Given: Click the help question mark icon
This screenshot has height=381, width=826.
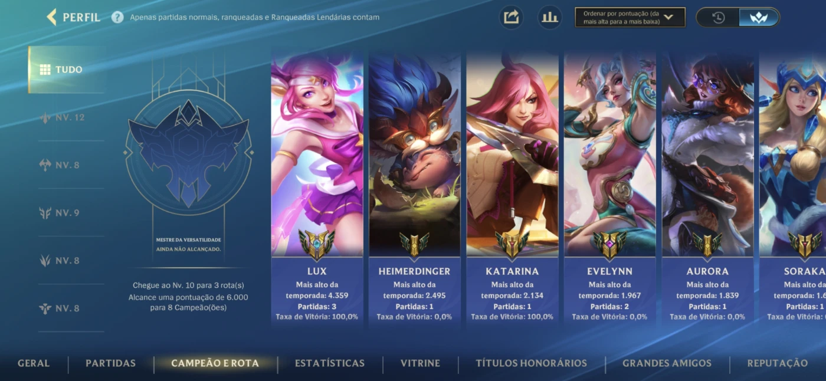Looking at the screenshot, I should pos(117,17).
